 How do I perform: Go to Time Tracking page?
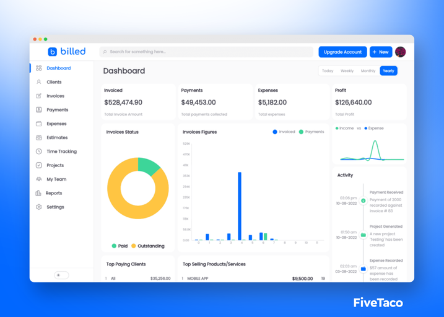tap(61, 151)
